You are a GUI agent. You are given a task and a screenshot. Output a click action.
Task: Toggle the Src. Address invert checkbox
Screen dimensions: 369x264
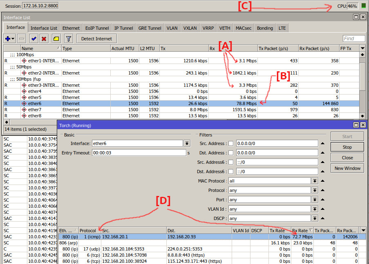click(231, 143)
